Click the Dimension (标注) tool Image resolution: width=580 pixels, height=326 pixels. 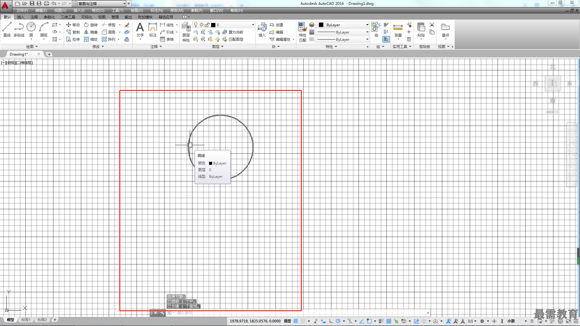coord(153,30)
